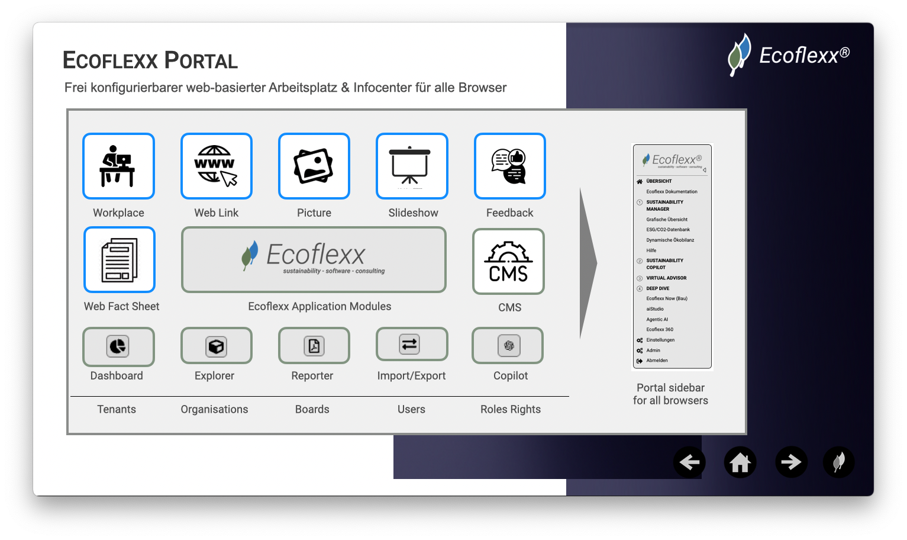This screenshot has width=907, height=540.
Task: Open the Web Fact Sheet document icon
Action: click(x=120, y=259)
